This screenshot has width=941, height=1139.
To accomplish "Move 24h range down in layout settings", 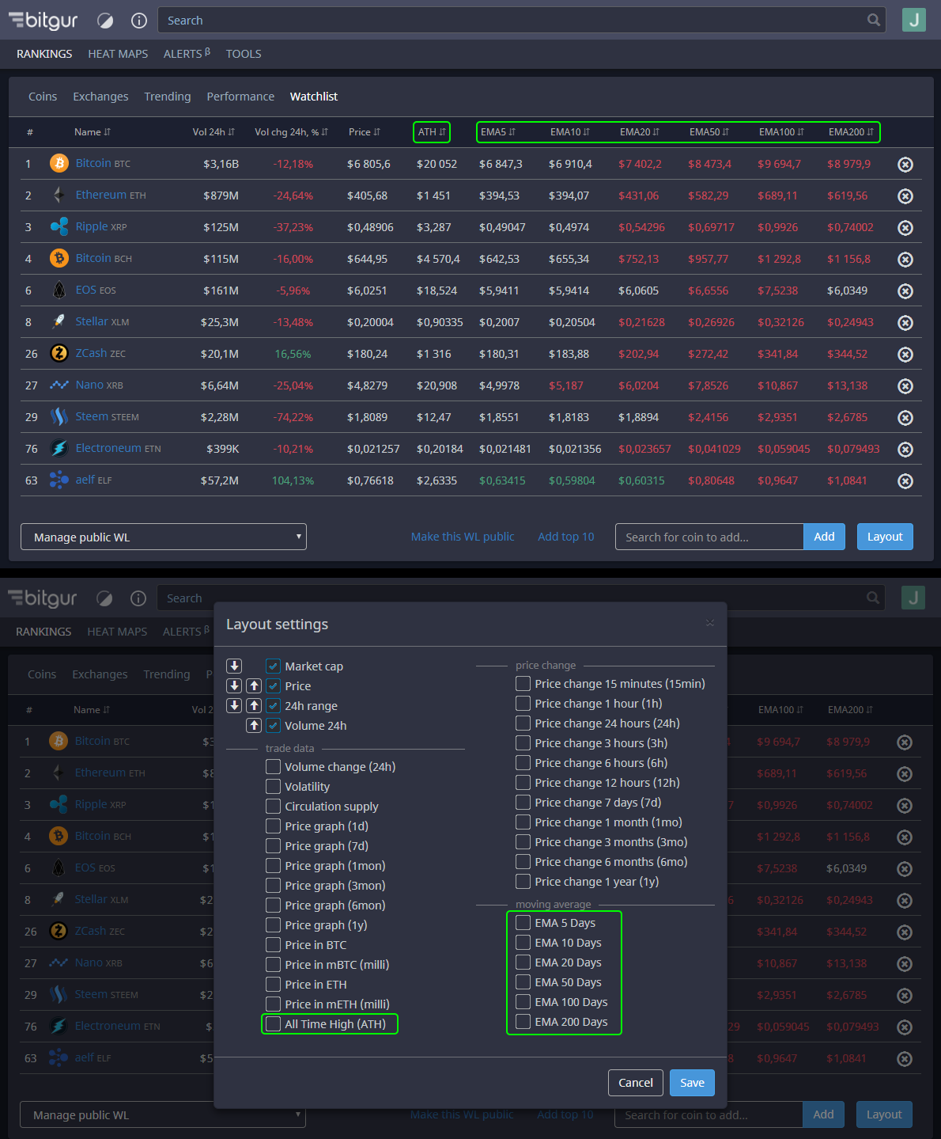I will [234, 705].
